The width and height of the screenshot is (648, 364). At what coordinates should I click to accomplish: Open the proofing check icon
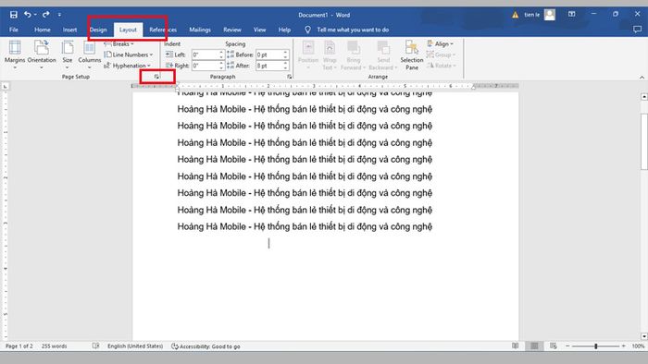click(96, 346)
